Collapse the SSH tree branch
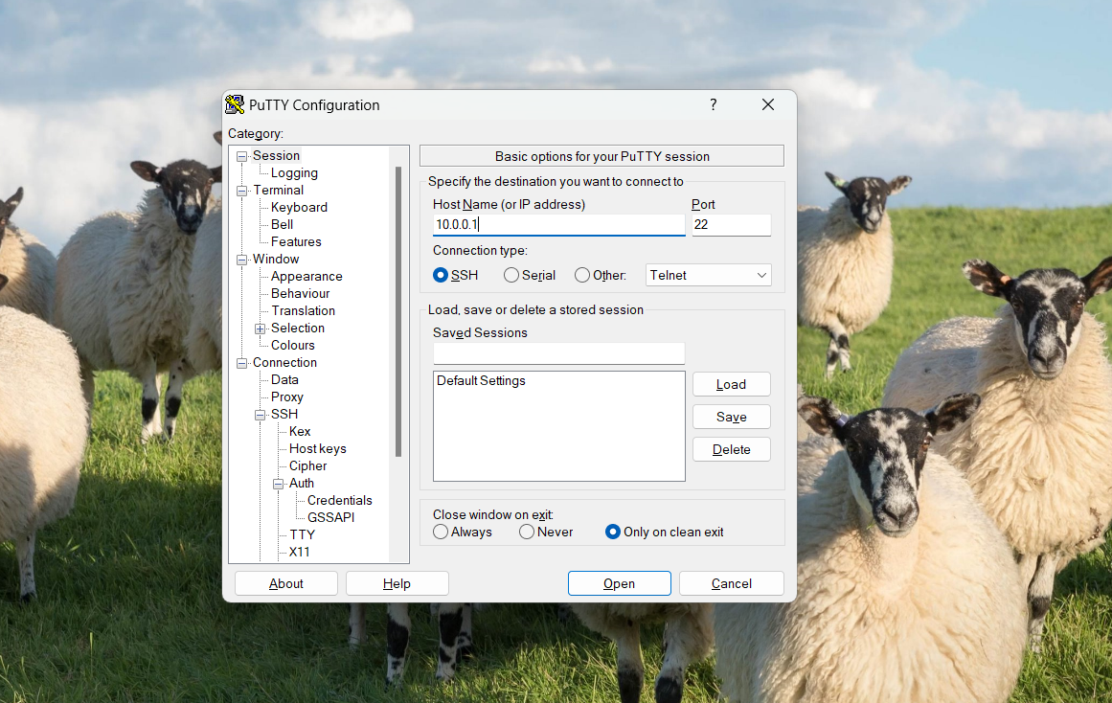Viewport: 1112px width, 703px height. [259, 414]
